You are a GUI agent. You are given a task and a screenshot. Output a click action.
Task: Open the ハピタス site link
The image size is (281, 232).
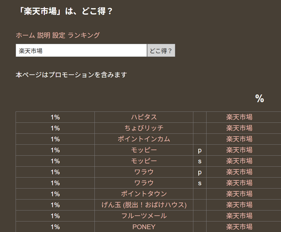click(x=144, y=117)
